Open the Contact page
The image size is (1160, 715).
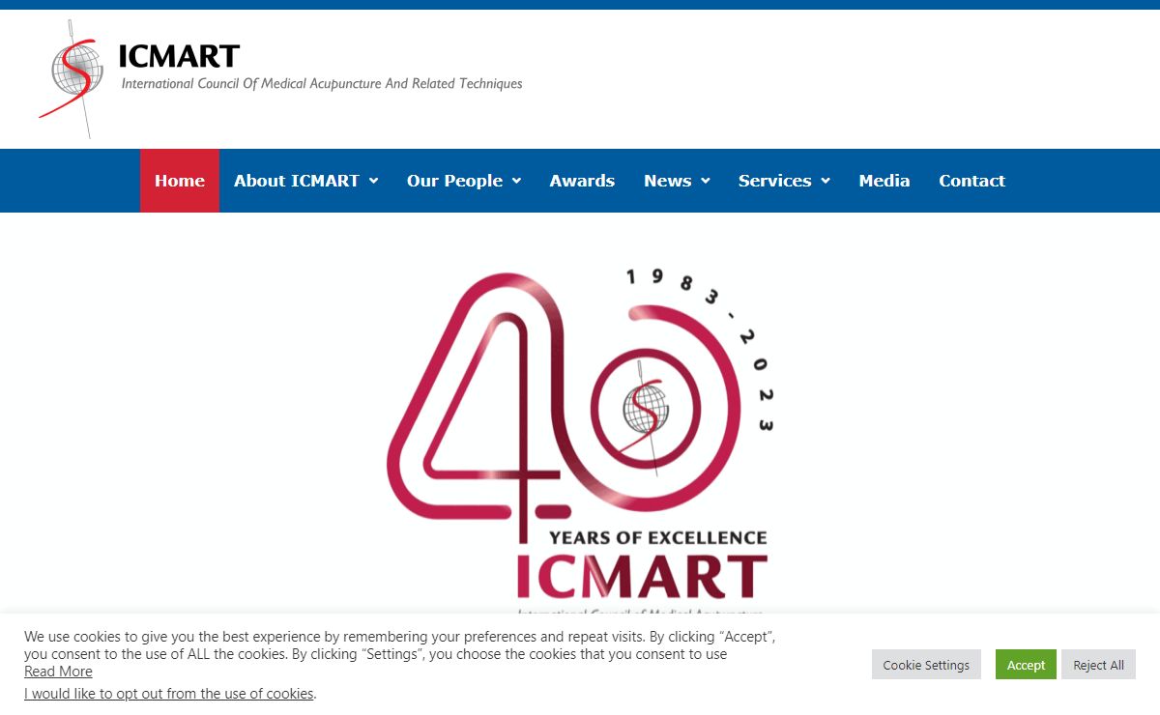pyautogui.click(x=972, y=181)
